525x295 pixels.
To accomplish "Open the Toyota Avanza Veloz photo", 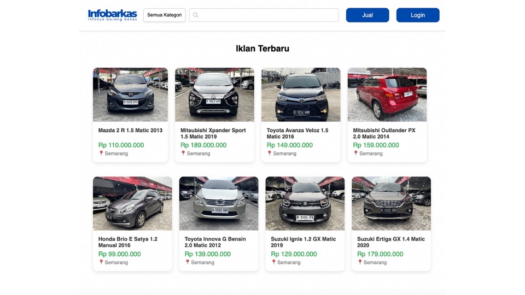I will (x=301, y=95).
